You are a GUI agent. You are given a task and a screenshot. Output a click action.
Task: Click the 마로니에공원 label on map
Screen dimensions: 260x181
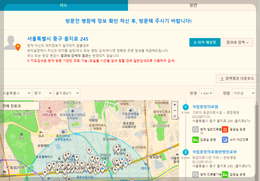[x=72, y=103]
